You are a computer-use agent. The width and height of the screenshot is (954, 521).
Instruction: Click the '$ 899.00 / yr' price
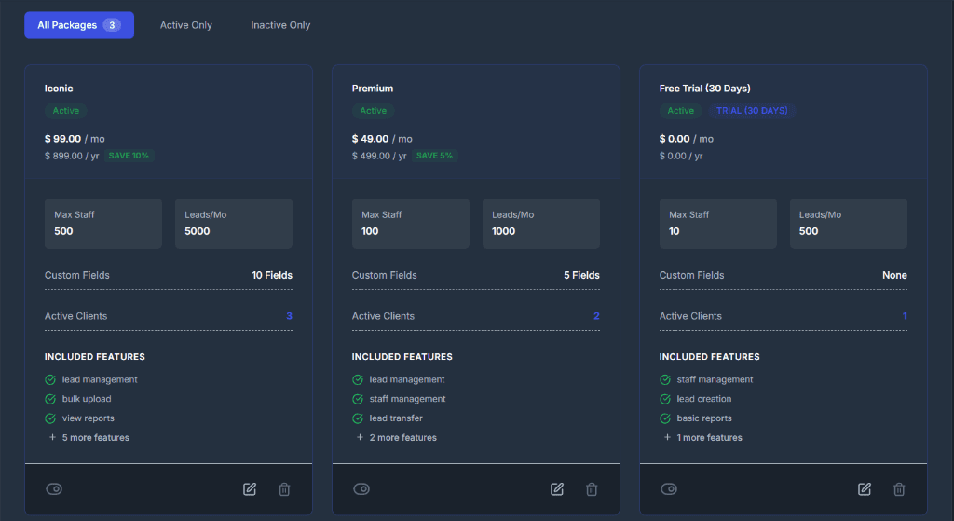coord(72,156)
